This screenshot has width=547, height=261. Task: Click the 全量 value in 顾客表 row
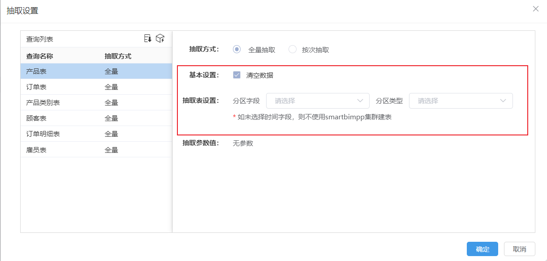111,118
